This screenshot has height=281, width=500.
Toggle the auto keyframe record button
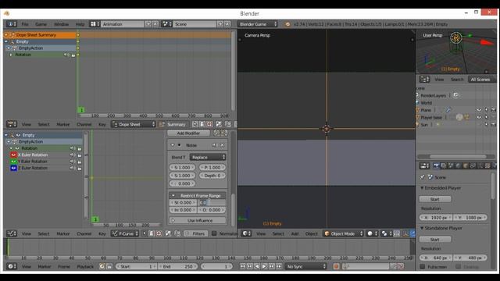pyautogui.click(x=336, y=266)
